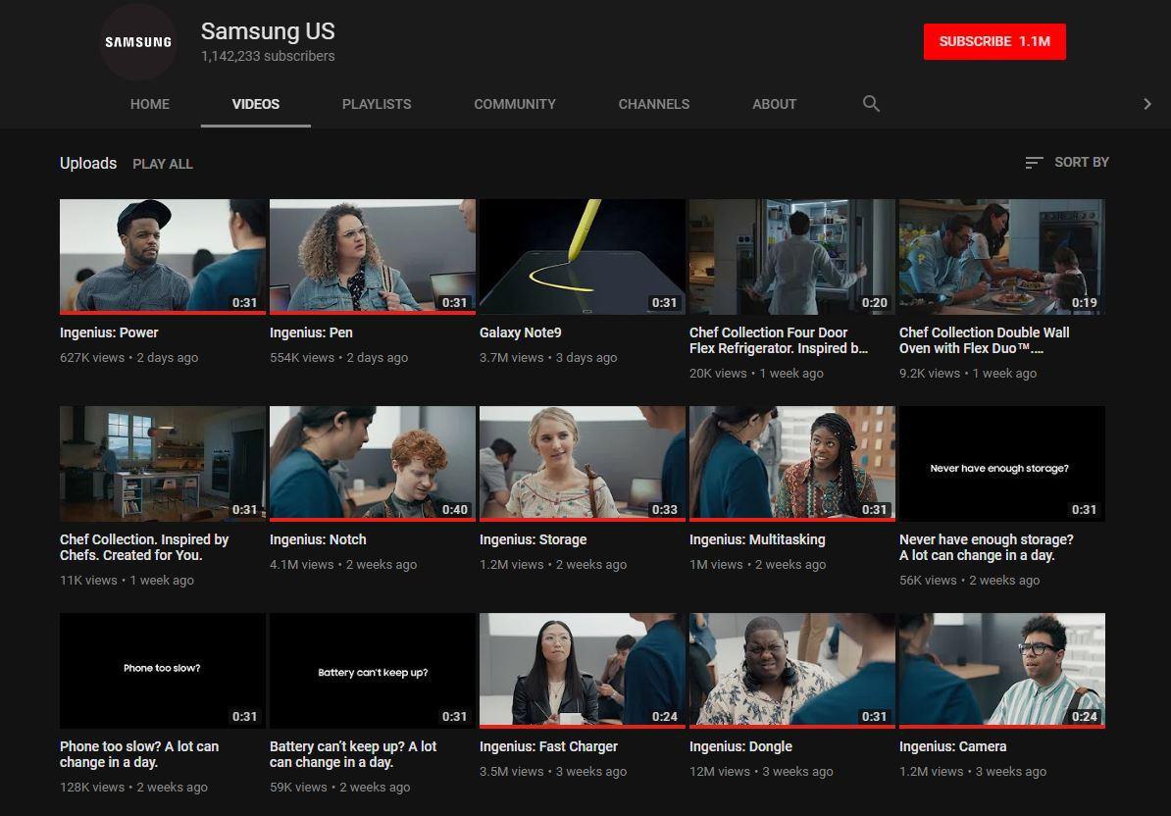
Task: Click the Uploads heading
Action: 88,163
